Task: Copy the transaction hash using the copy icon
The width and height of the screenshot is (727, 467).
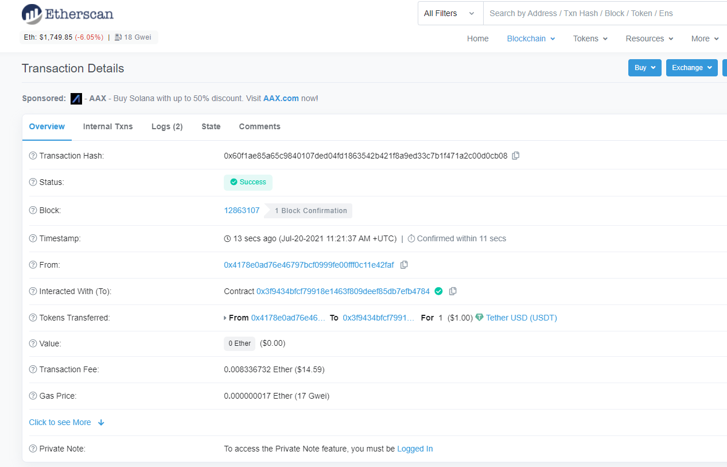Action: click(515, 155)
